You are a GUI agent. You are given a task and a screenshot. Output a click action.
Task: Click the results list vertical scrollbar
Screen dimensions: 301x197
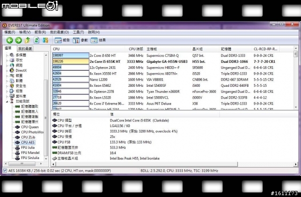[296, 78]
